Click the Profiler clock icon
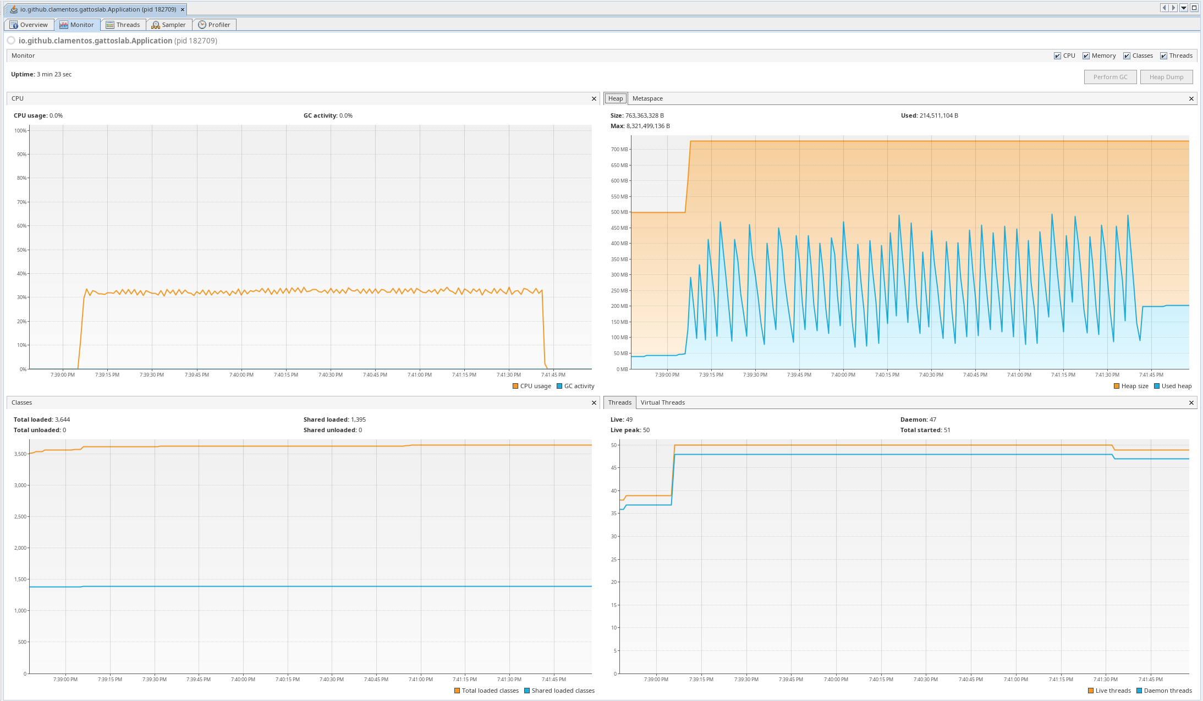This screenshot has height=701, width=1203. [x=202, y=25]
